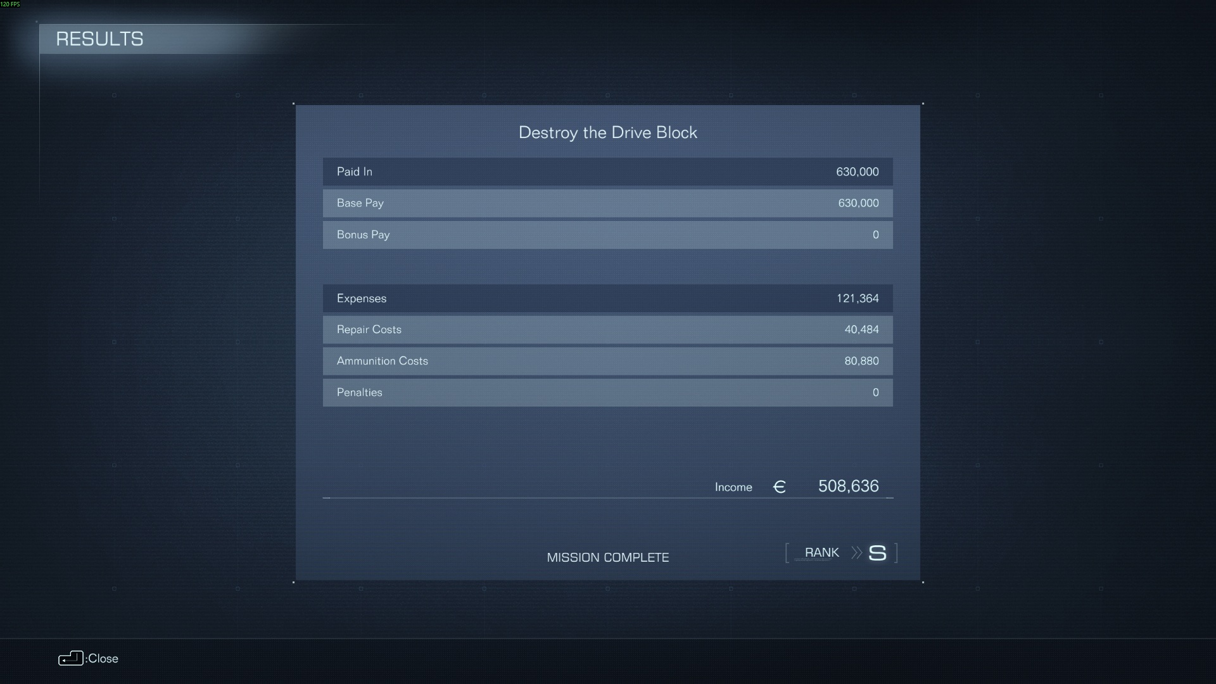Viewport: 1216px width, 684px height.
Task: Click the Income label
Action: pos(733,487)
